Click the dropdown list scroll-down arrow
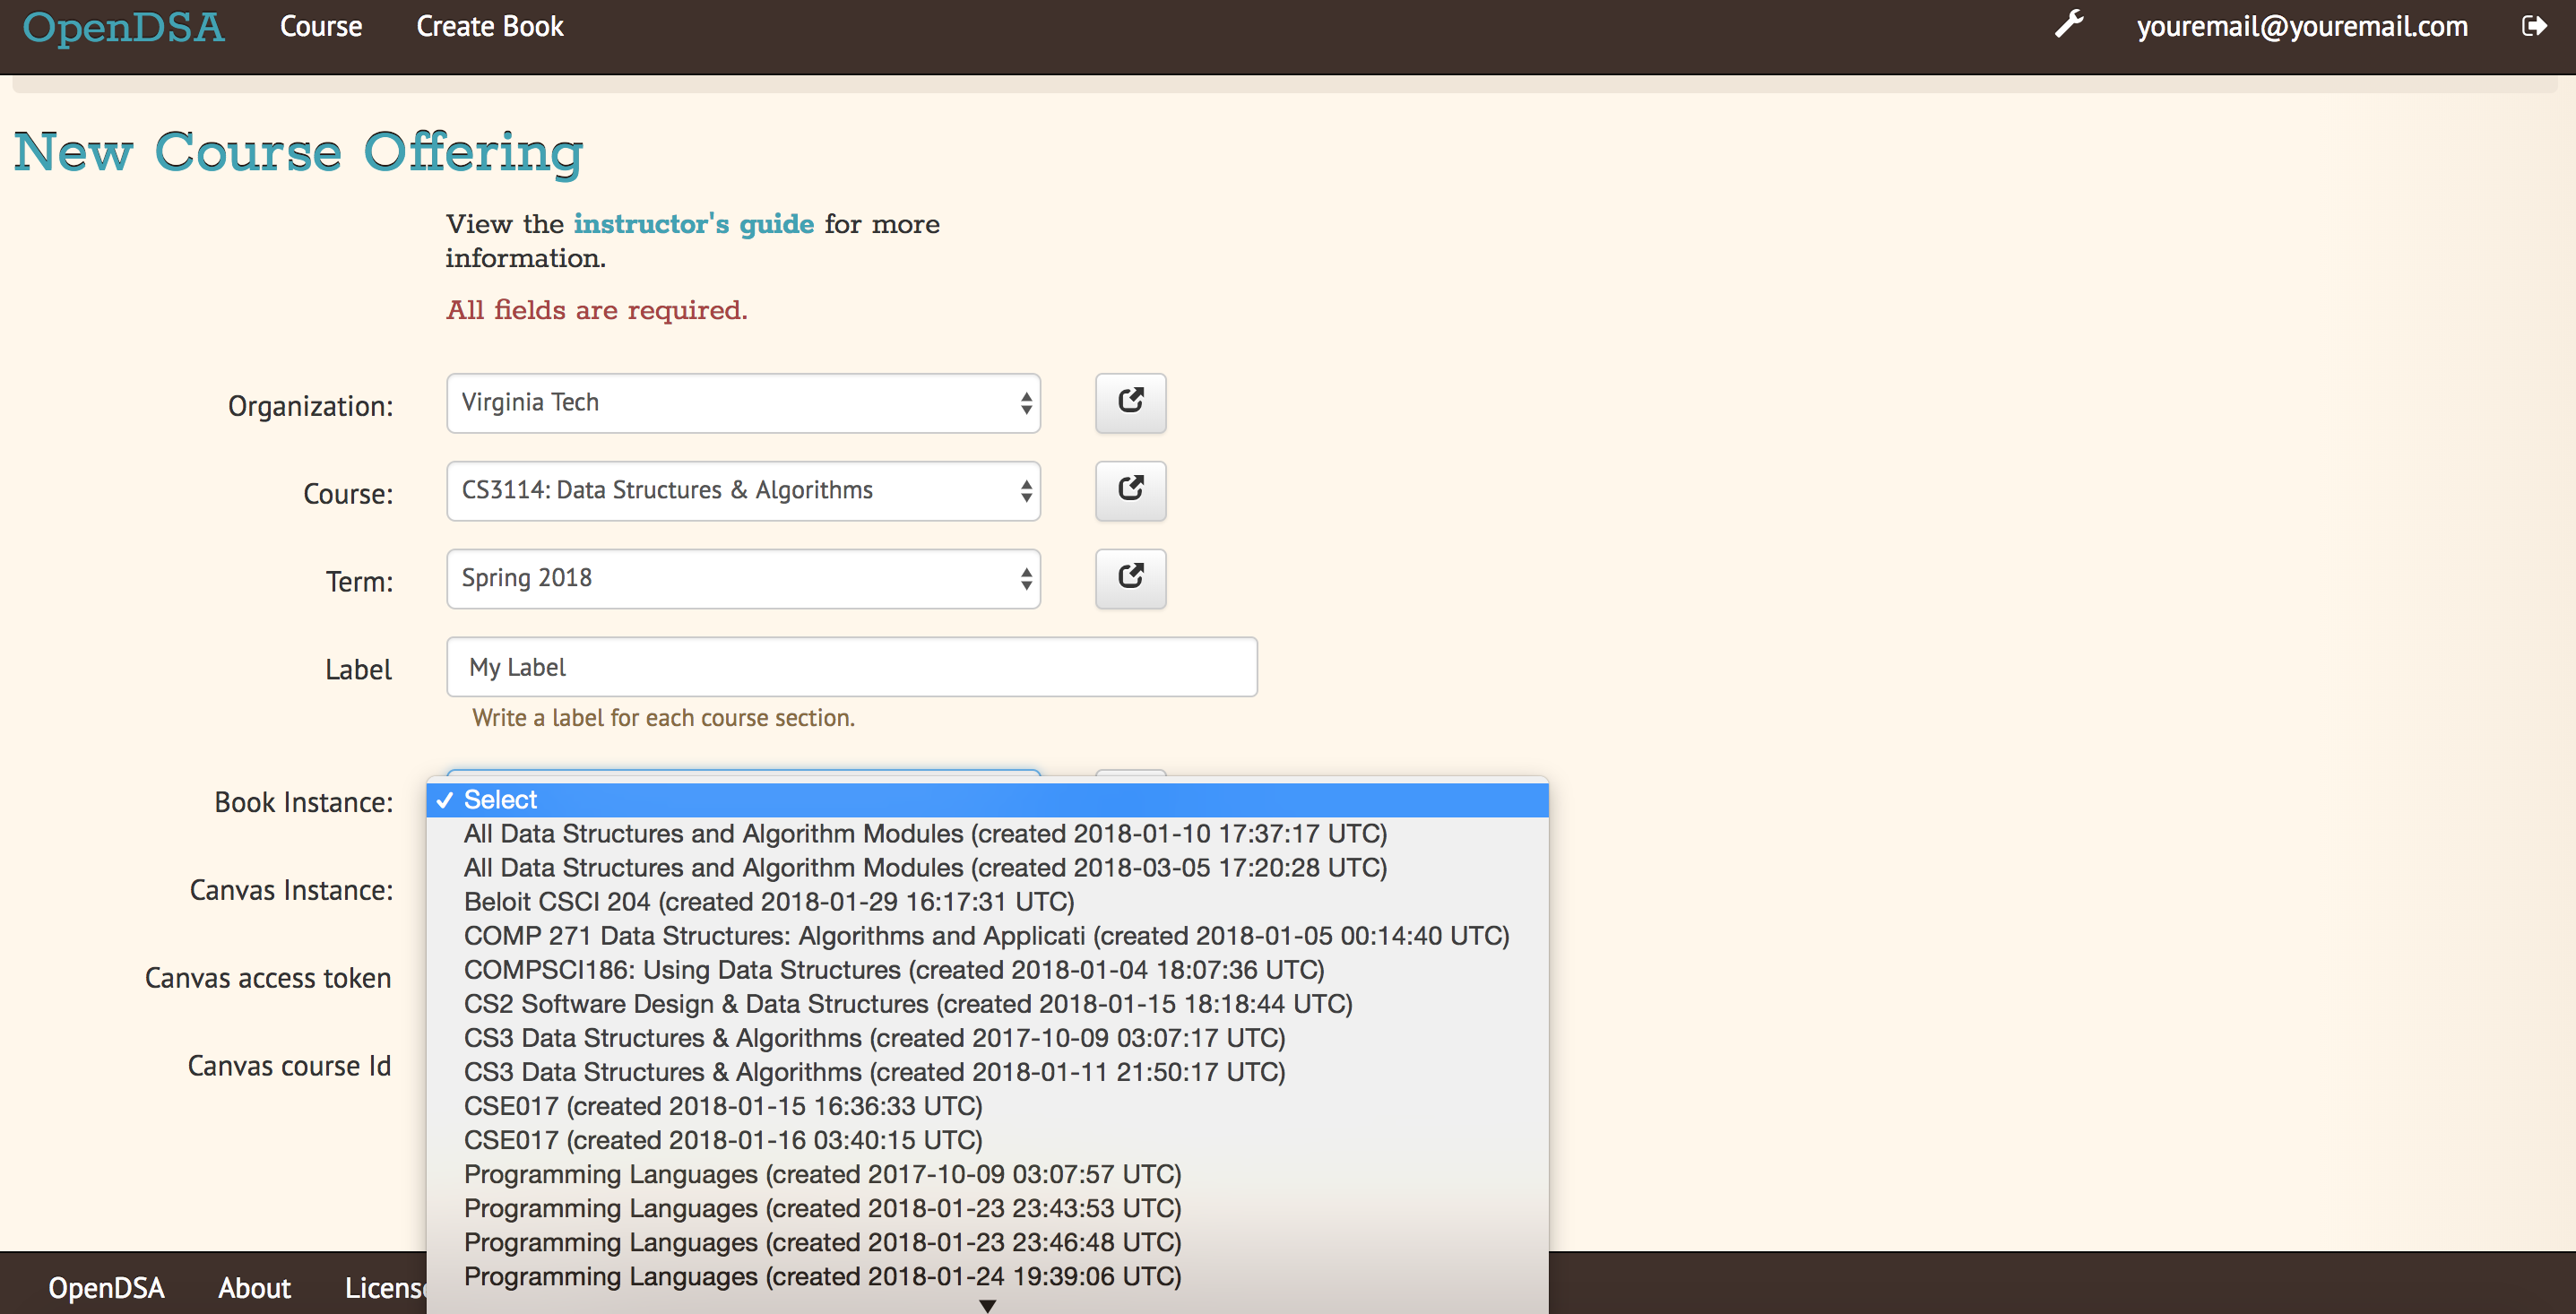Screen dimensions: 2576x1314 point(987,1305)
